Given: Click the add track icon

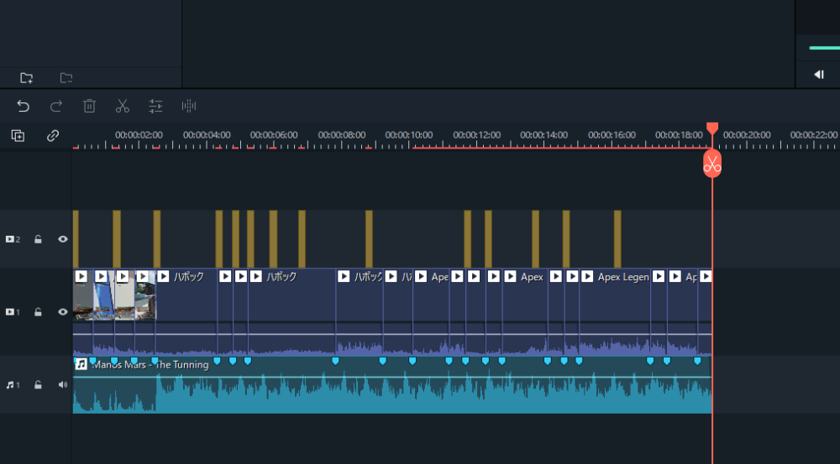Looking at the screenshot, I should point(18,135).
